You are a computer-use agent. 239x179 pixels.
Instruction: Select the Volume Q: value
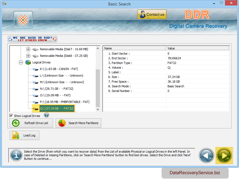tap(169, 68)
